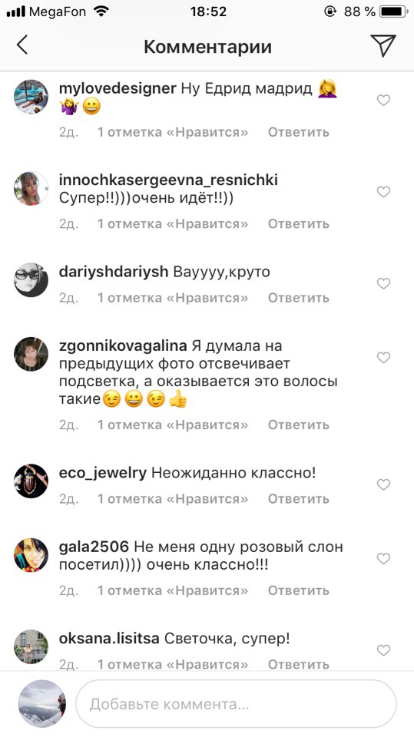The height and width of the screenshot is (737, 414).
Task: Like innochkasergeevna_resnichki's comment with the heart
Action: (x=384, y=192)
